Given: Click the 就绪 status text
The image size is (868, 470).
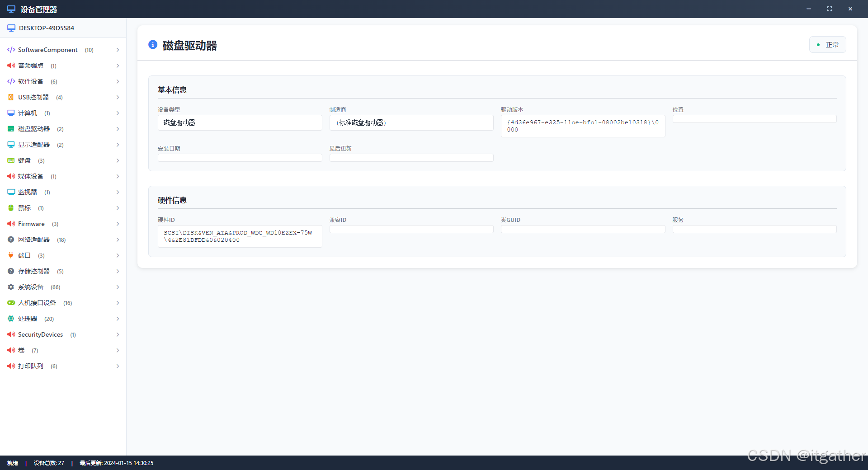Looking at the screenshot, I should click(x=13, y=463).
